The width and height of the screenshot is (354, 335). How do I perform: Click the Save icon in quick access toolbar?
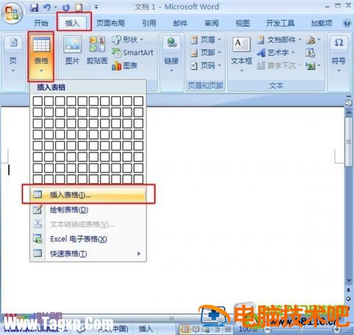(34, 8)
